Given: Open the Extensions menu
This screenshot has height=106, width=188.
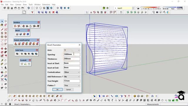Looking at the screenshot, I should [46, 5].
